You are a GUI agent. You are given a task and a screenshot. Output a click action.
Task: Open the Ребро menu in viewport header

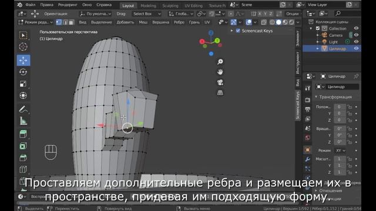(179, 22)
